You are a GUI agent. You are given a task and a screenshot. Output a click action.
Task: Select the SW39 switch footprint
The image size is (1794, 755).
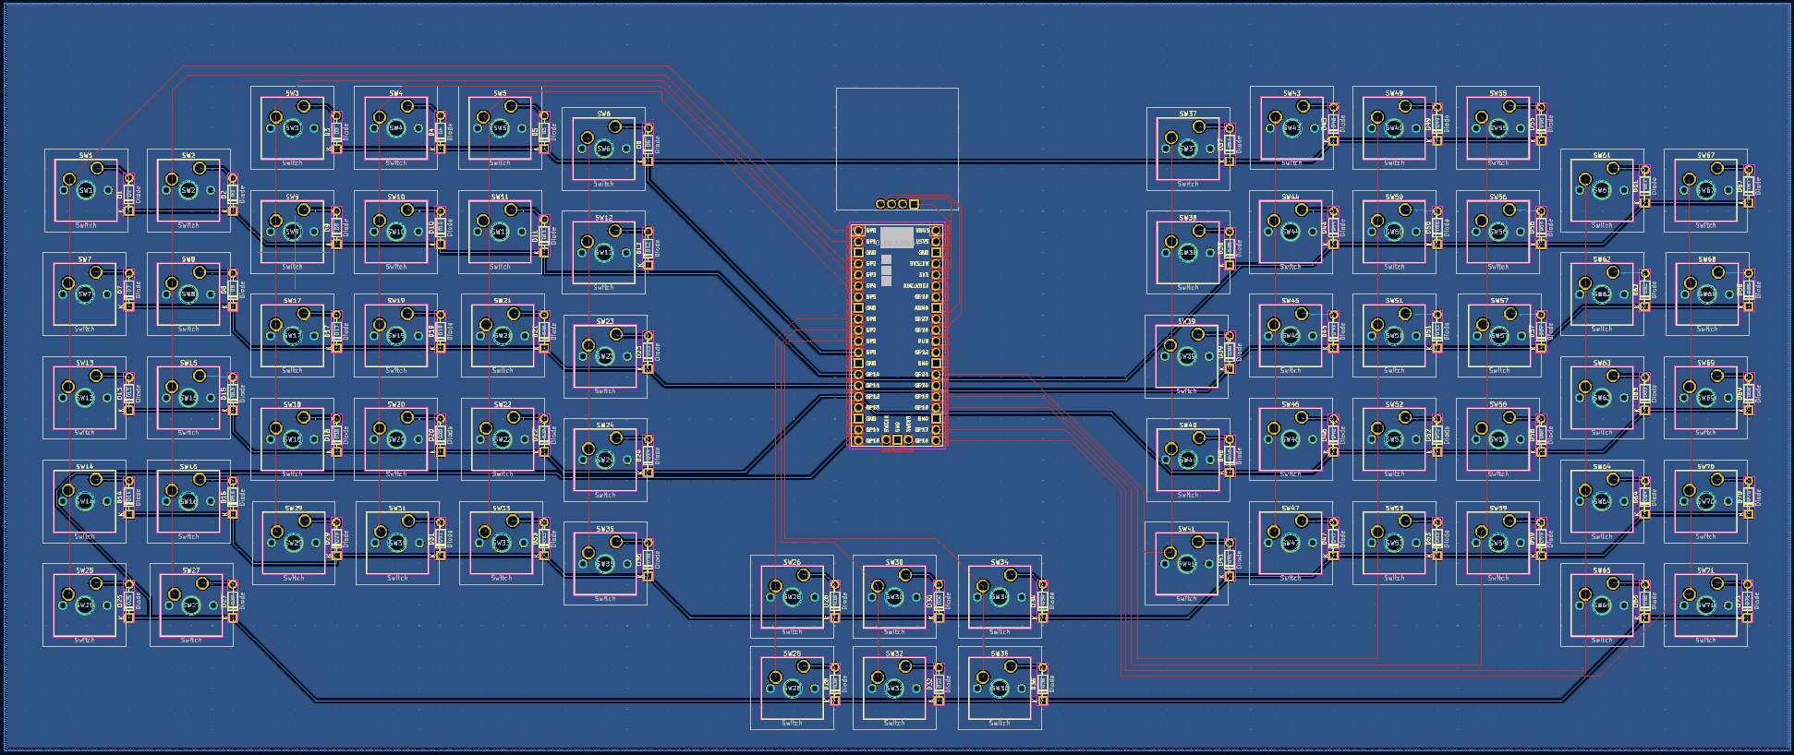[1186, 356]
